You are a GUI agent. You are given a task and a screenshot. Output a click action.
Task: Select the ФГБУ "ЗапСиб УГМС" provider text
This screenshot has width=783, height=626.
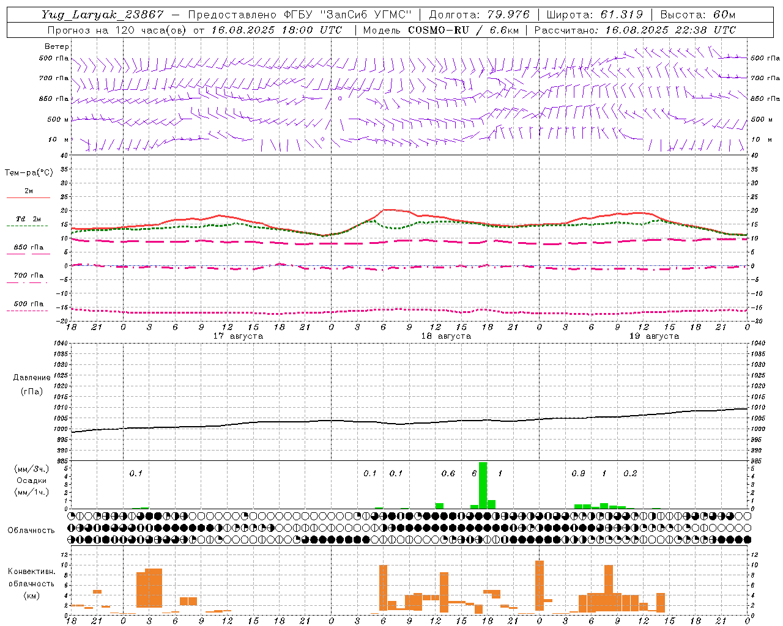(x=348, y=15)
